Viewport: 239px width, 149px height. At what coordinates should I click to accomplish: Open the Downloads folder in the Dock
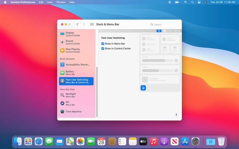(211, 142)
